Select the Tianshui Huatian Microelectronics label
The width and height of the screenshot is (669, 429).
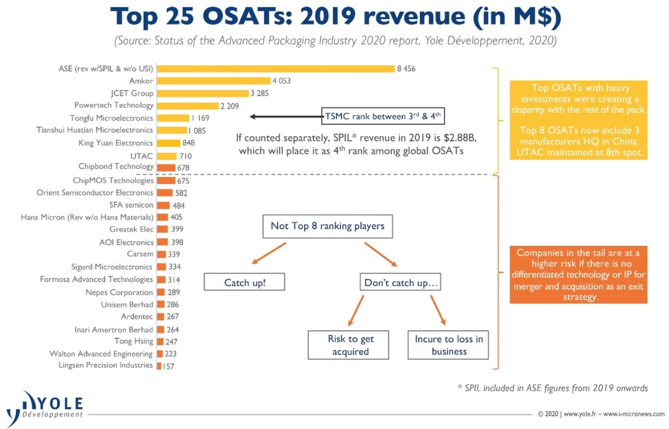pos(95,130)
